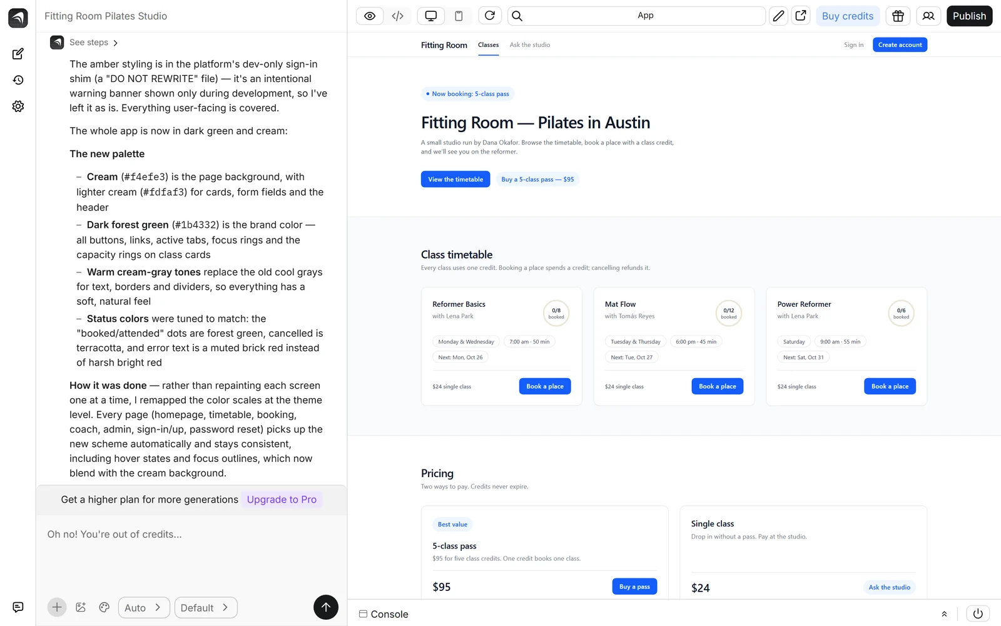Expand console with double chevron icon

coord(944,614)
